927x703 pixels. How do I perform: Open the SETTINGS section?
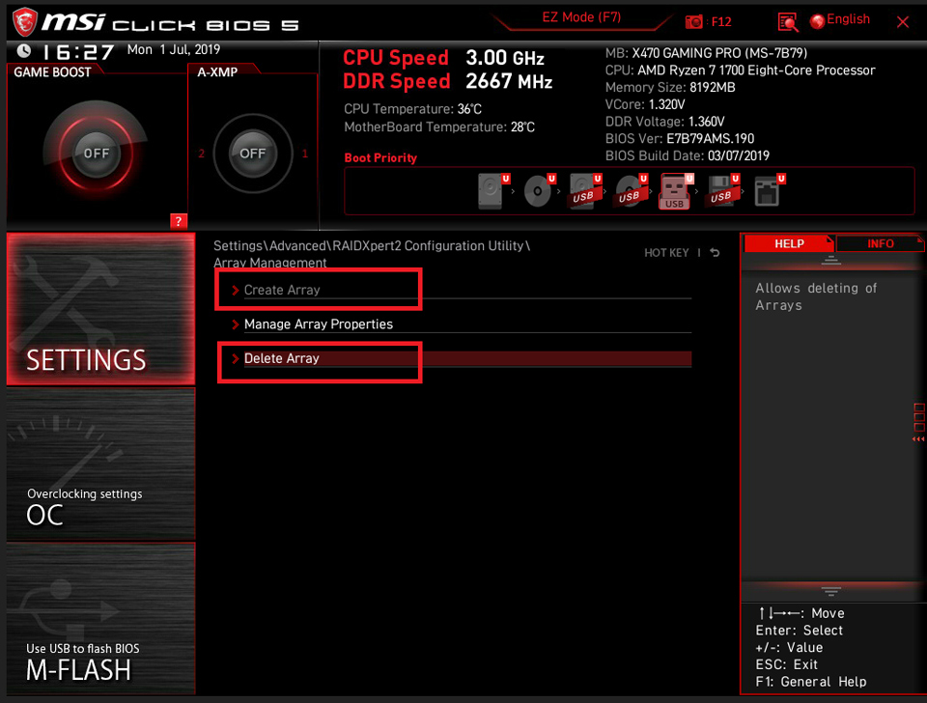[x=100, y=309]
